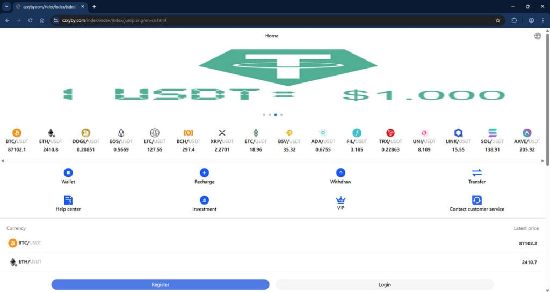Open the ETC/USDT coin icon

click(256, 133)
